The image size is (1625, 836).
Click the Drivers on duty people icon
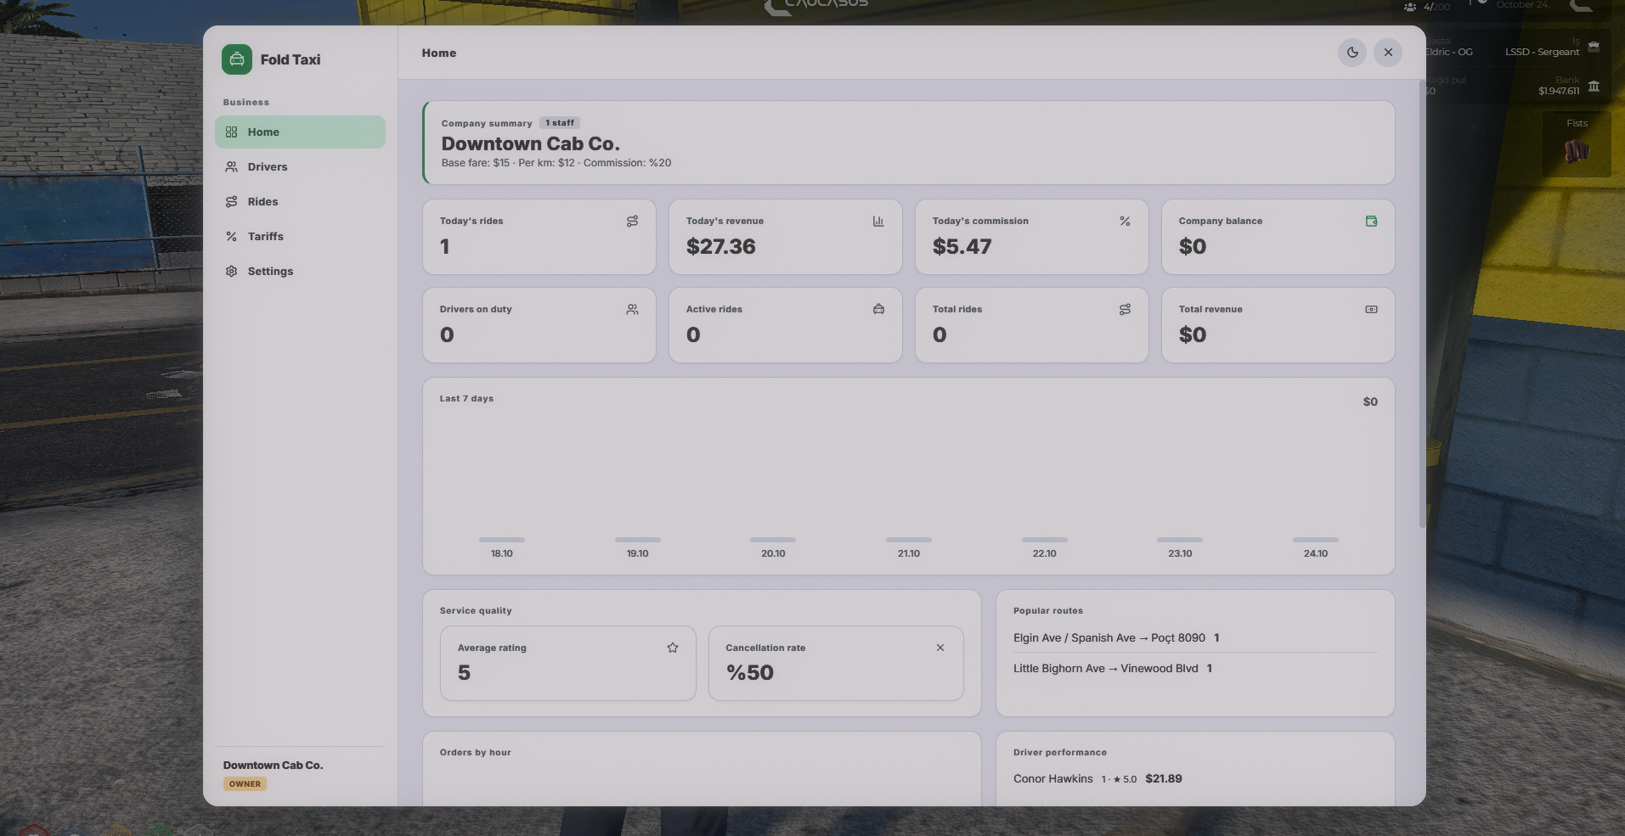click(x=632, y=310)
